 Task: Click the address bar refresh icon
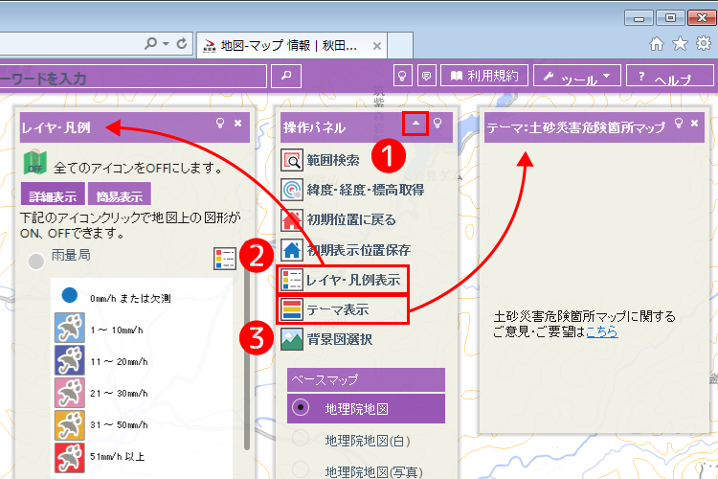(182, 43)
